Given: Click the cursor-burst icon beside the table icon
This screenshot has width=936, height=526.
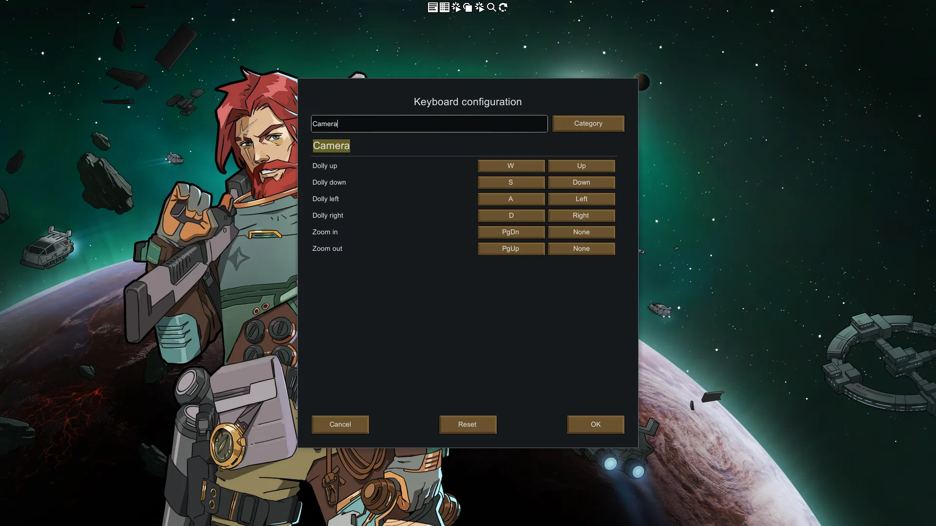Looking at the screenshot, I should click(x=456, y=7).
